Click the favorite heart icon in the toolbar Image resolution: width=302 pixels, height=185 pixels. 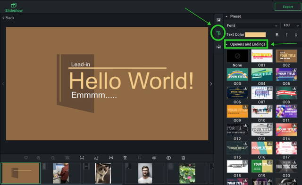click(x=26, y=158)
